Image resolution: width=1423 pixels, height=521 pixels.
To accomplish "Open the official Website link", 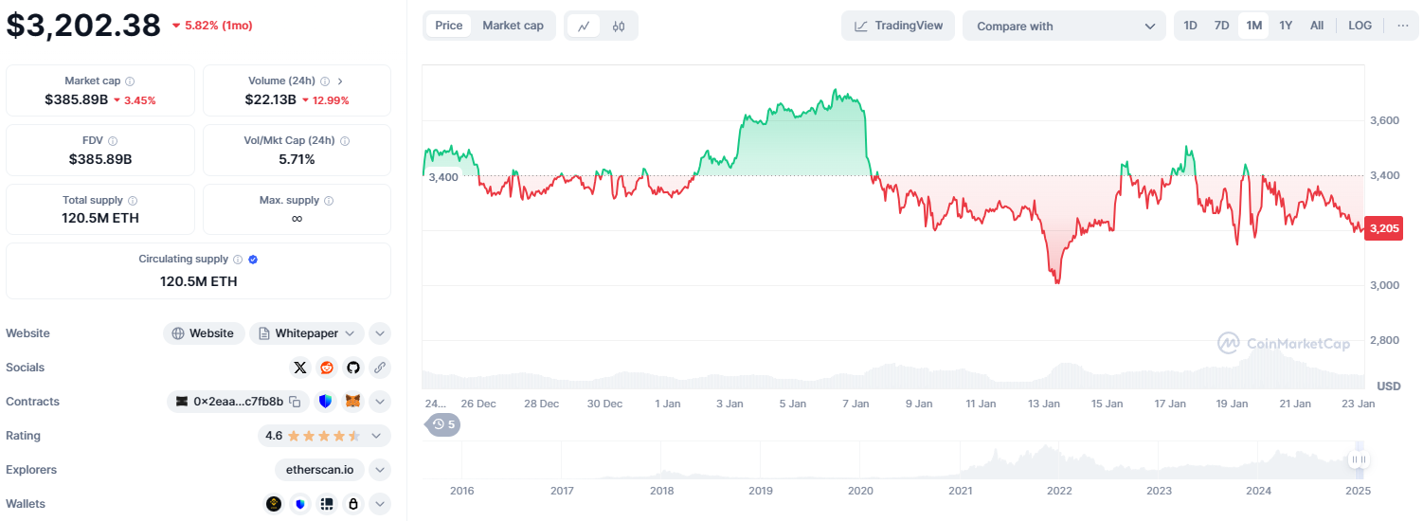I will coord(204,333).
